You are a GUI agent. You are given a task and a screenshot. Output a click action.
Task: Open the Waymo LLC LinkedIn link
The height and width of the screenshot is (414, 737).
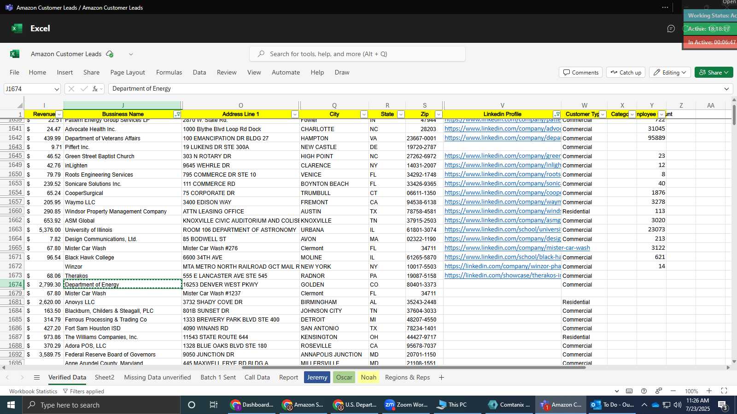[503, 202]
